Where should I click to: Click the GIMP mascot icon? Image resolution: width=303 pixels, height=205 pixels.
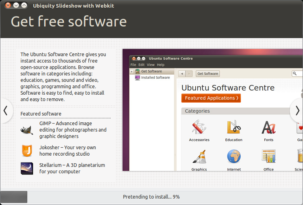[27, 130]
